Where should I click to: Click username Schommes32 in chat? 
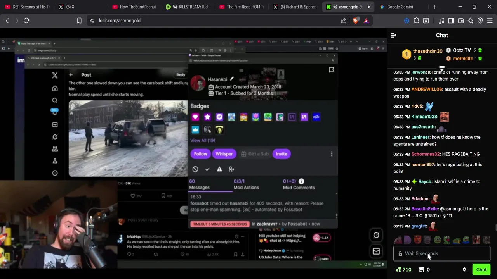426,154
